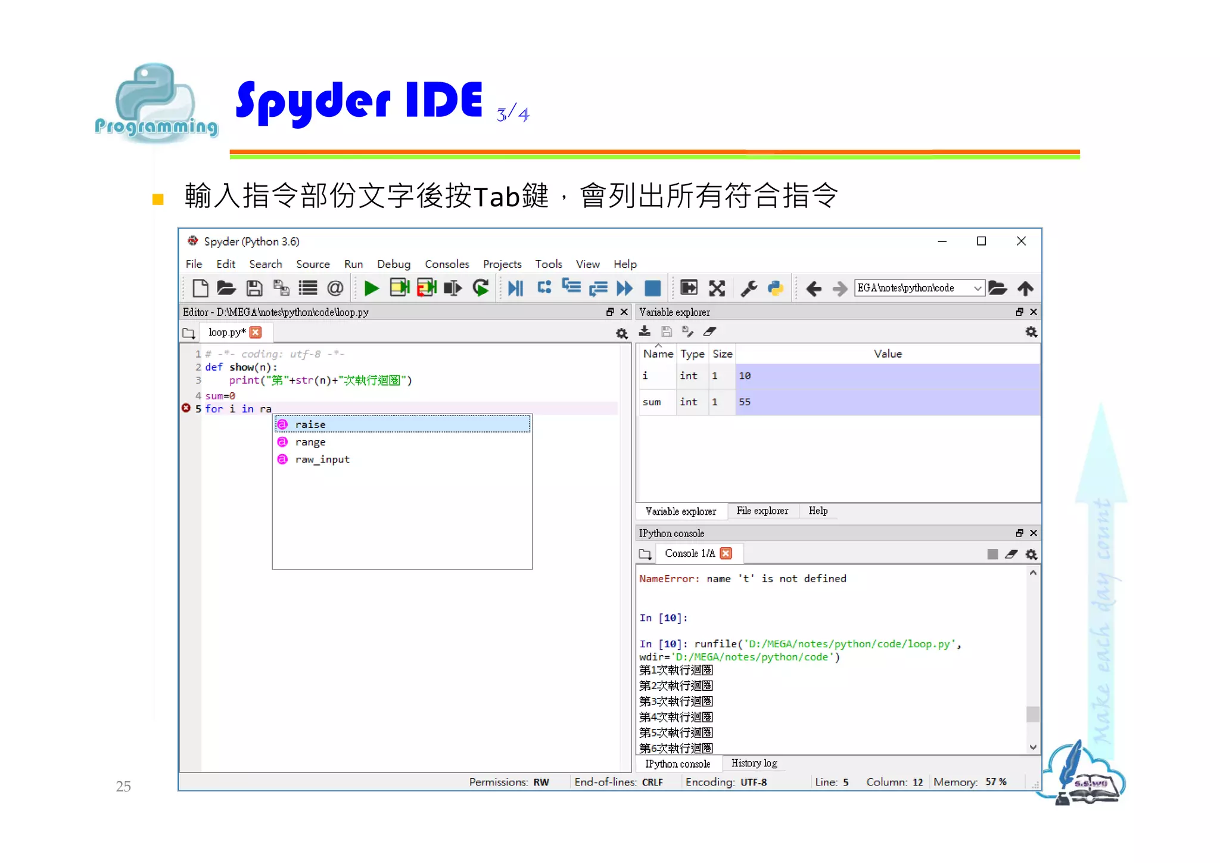Open IPython console options gear

tap(1031, 554)
